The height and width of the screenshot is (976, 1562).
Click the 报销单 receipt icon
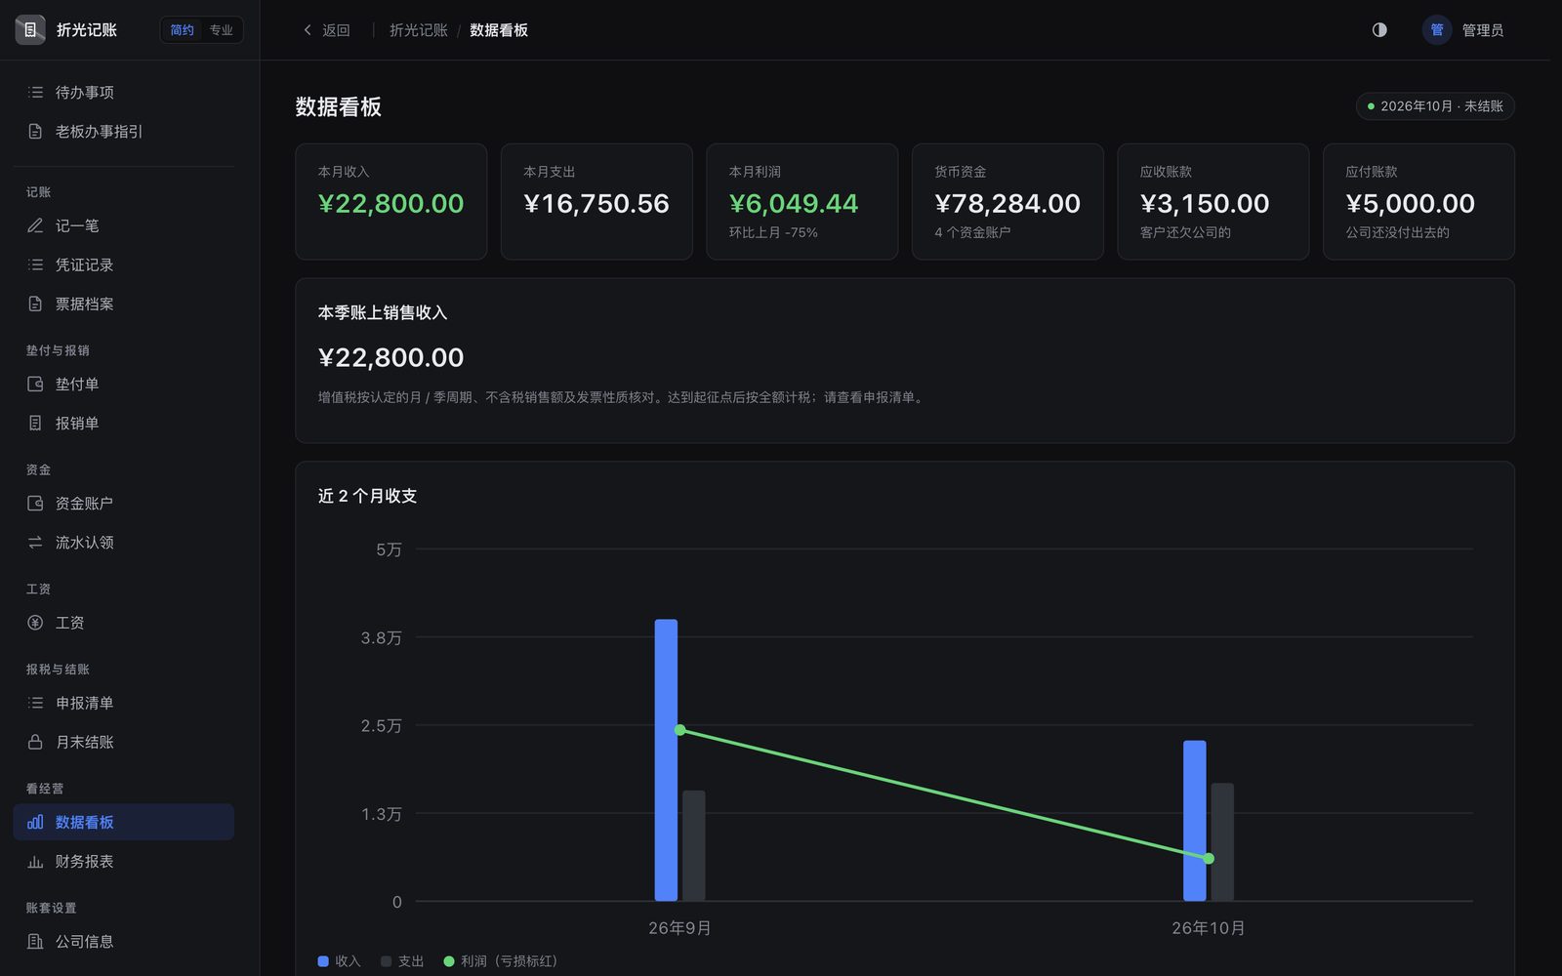[35, 423]
